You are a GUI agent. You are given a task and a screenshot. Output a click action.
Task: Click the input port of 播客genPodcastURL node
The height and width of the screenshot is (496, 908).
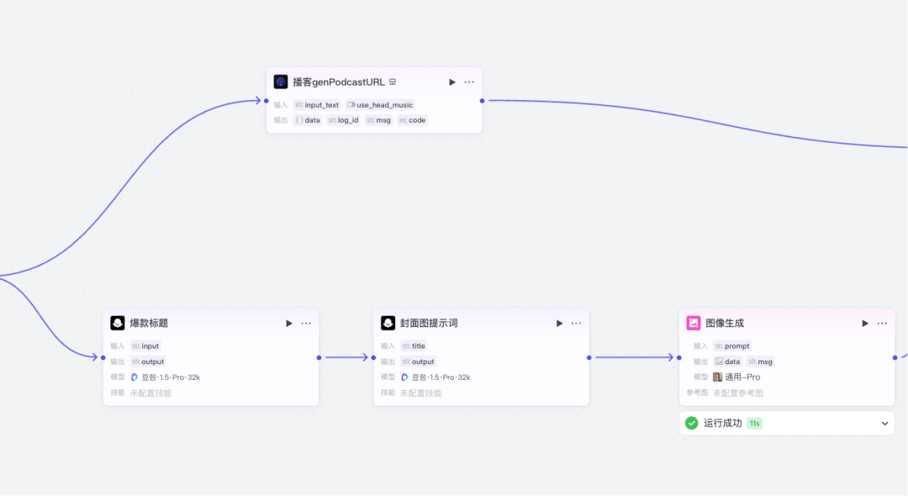tap(267, 101)
